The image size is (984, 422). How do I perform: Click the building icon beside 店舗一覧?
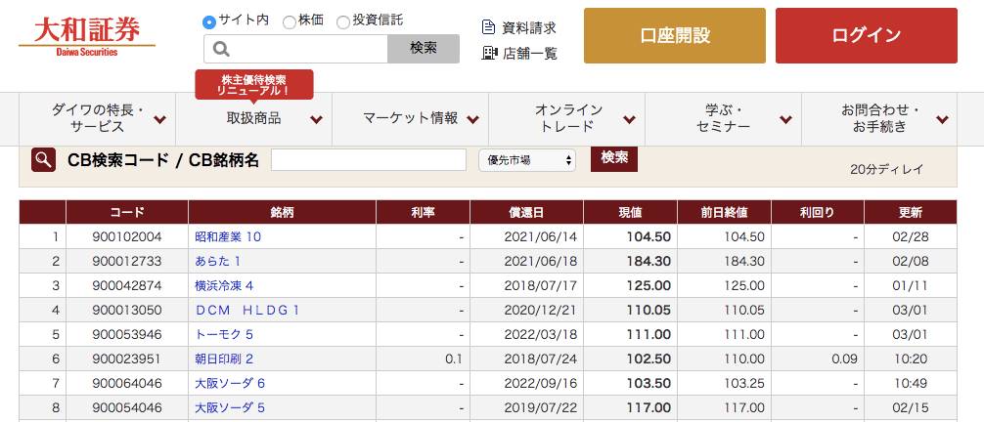[489, 53]
